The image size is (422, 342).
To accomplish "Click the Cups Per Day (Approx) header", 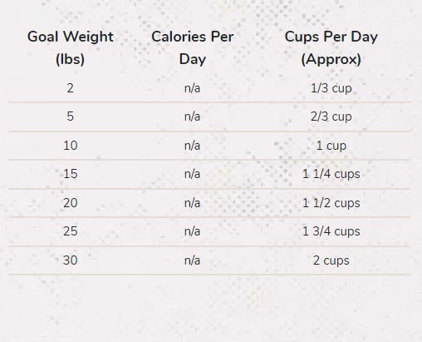I will [331, 48].
